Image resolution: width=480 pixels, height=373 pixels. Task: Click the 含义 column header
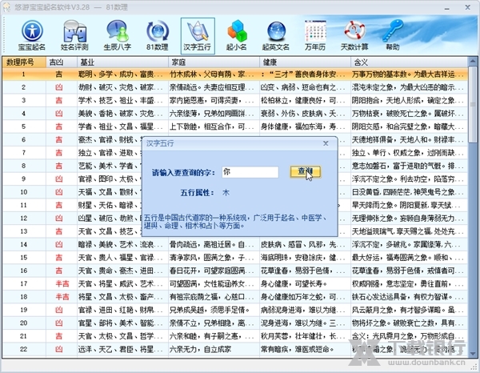[x=409, y=62]
